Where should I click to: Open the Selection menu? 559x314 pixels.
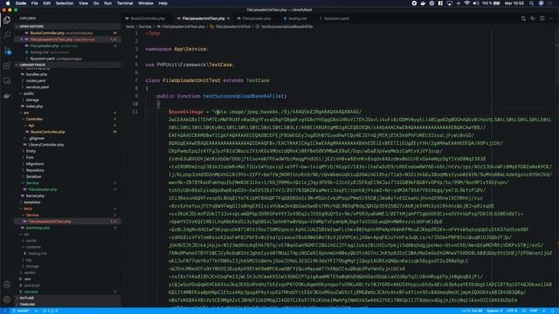coord(65,3)
